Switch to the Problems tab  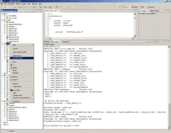[x=47, y=42]
